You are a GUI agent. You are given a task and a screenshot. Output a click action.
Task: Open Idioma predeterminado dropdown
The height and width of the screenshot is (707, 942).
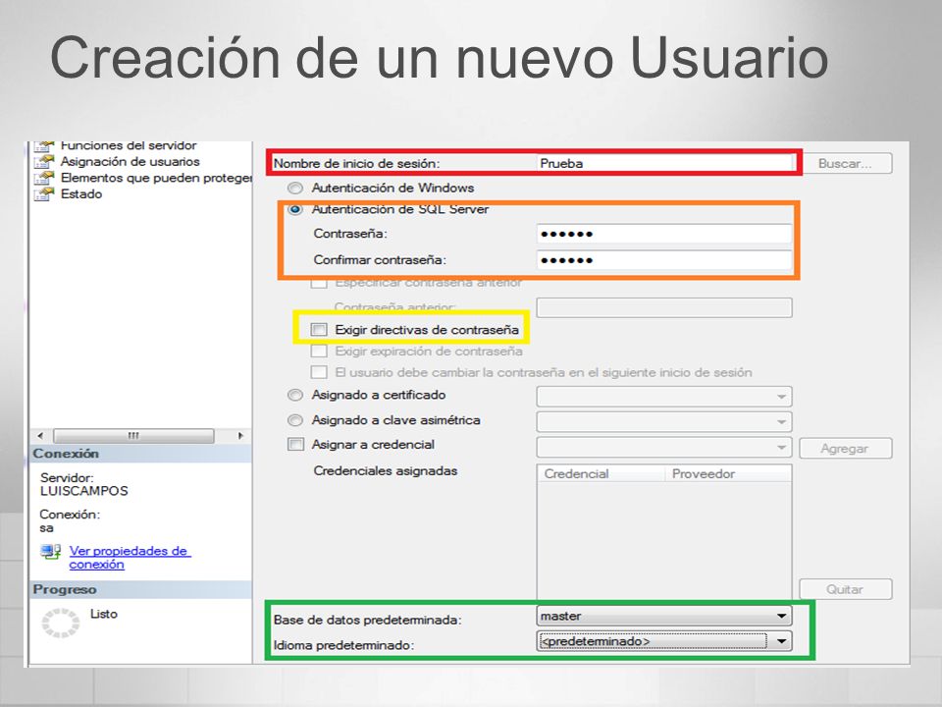[664, 641]
